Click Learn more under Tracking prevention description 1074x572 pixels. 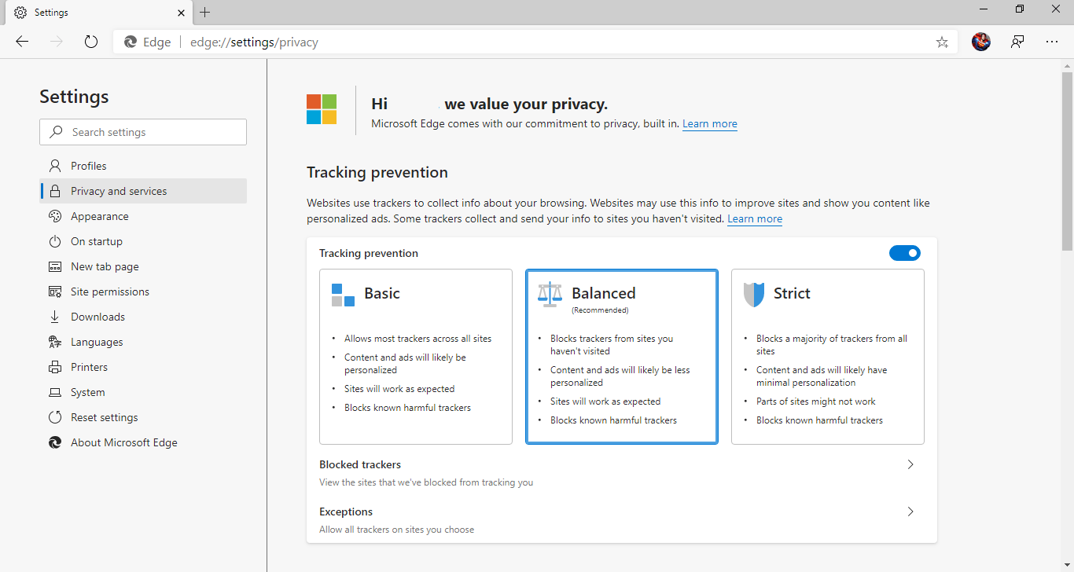tap(755, 218)
